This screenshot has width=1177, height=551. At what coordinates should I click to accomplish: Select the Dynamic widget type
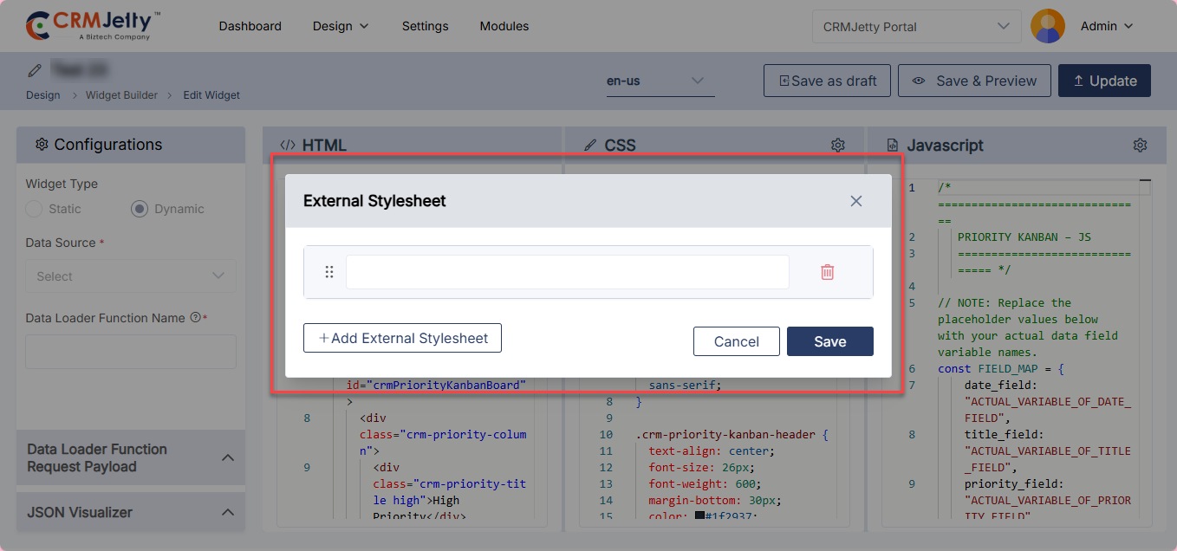[x=140, y=209]
